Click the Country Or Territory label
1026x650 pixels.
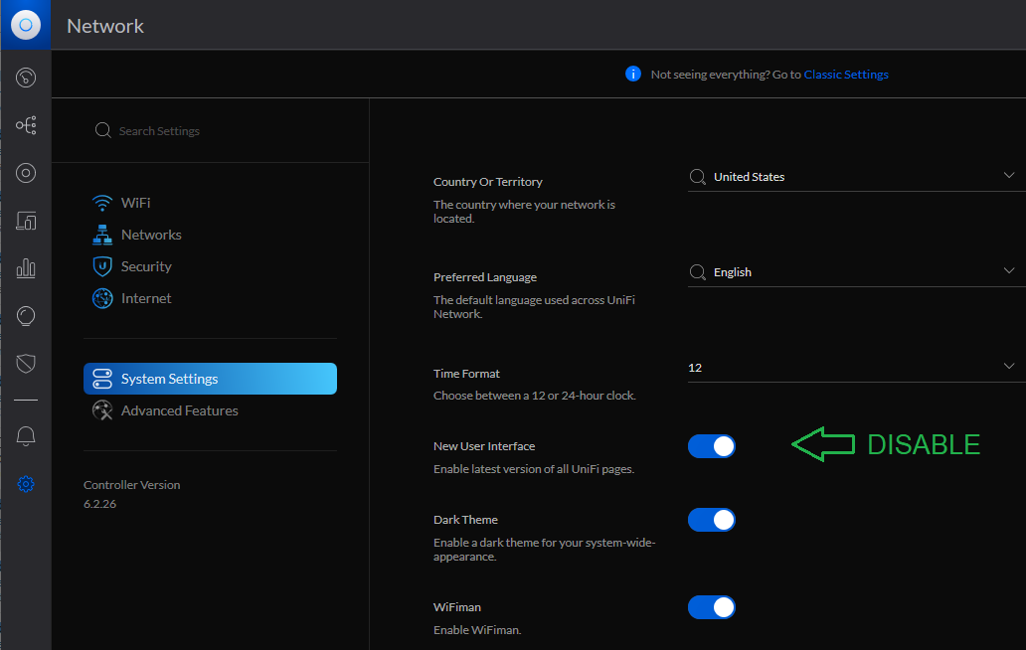coord(487,182)
